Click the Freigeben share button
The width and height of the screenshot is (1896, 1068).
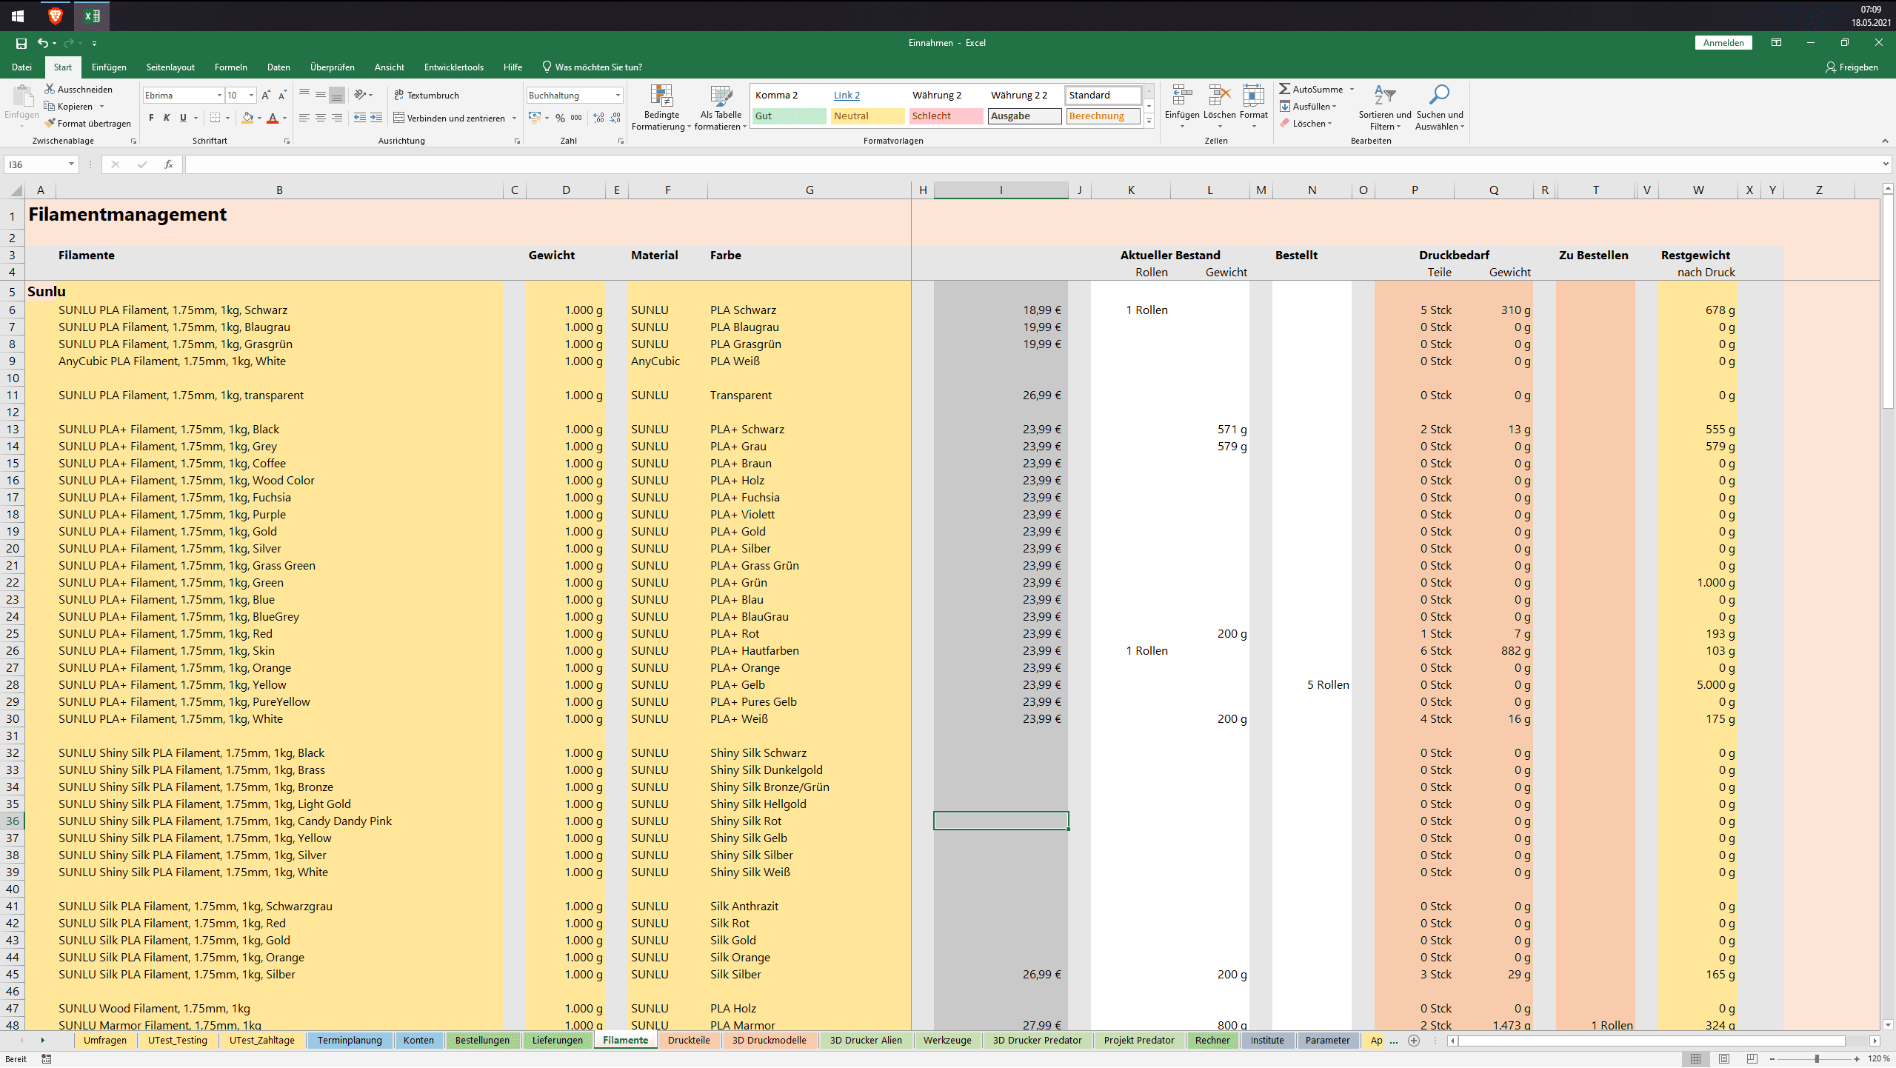(x=1852, y=67)
